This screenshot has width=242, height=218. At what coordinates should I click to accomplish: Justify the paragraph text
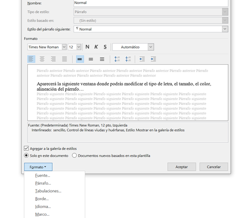tap(65, 59)
